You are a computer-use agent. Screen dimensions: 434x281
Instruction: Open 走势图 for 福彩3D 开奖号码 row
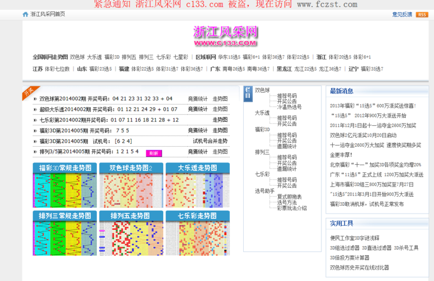(x=220, y=130)
